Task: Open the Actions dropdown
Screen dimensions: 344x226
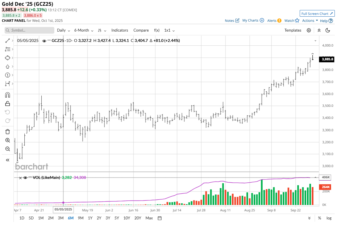Action: 310,21
